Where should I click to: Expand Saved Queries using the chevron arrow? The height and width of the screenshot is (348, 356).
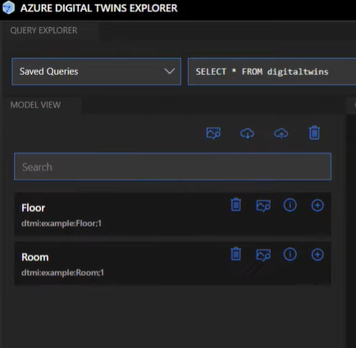170,71
